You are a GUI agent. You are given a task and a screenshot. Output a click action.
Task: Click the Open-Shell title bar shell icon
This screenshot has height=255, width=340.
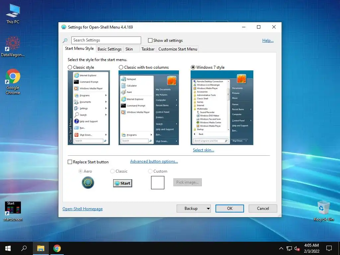click(x=63, y=27)
